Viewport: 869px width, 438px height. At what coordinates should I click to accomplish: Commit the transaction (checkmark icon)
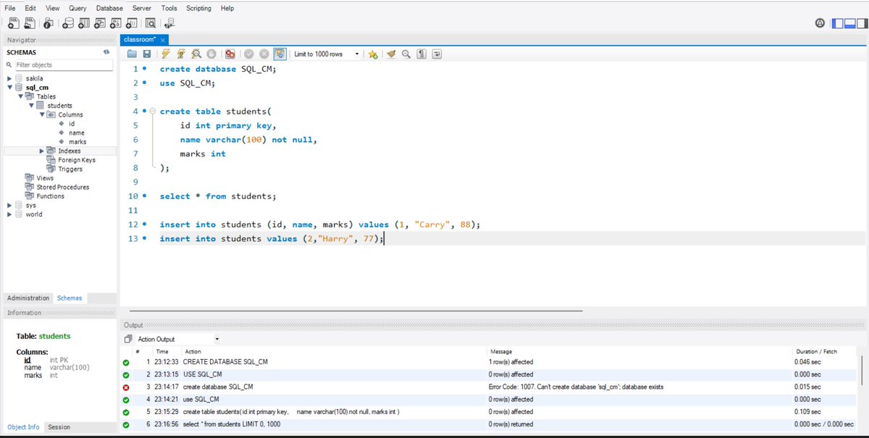[248, 54]
